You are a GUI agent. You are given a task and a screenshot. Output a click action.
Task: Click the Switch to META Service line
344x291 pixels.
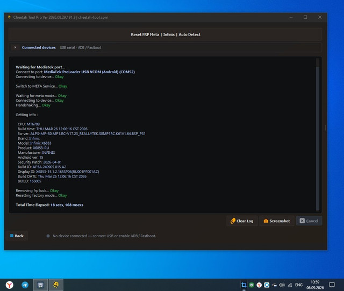[x=41, y=86]
